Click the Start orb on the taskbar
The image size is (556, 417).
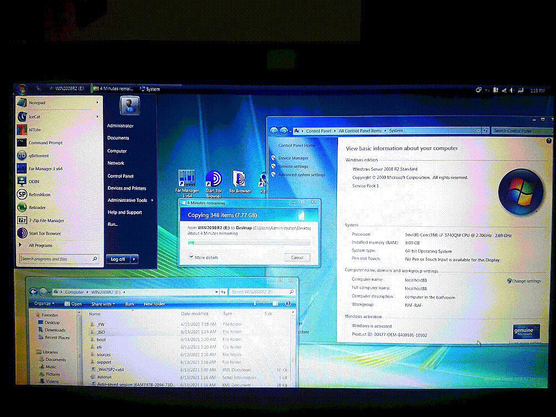(22, 88)
